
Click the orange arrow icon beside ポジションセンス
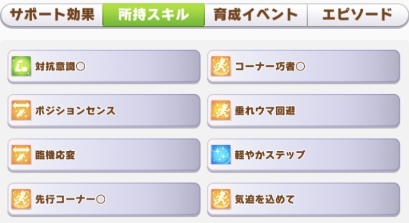click(21, 110)
